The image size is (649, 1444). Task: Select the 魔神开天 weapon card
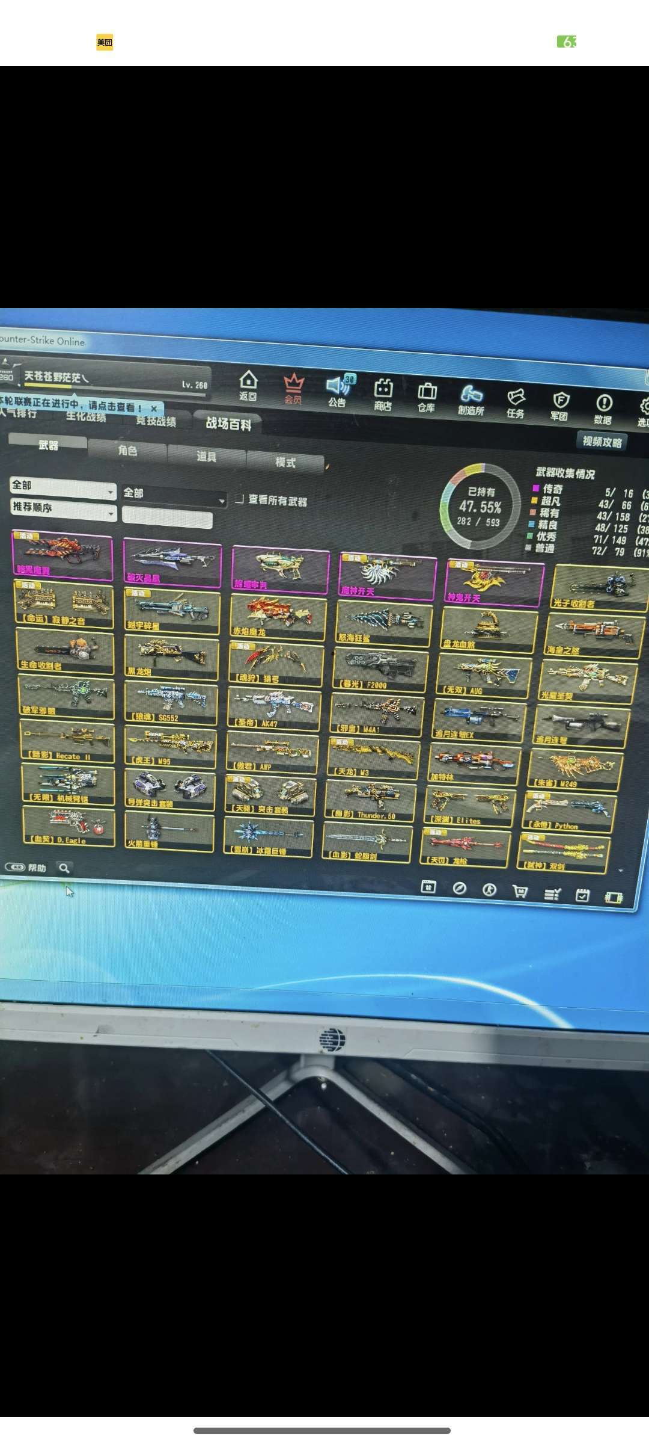(387, 575)
